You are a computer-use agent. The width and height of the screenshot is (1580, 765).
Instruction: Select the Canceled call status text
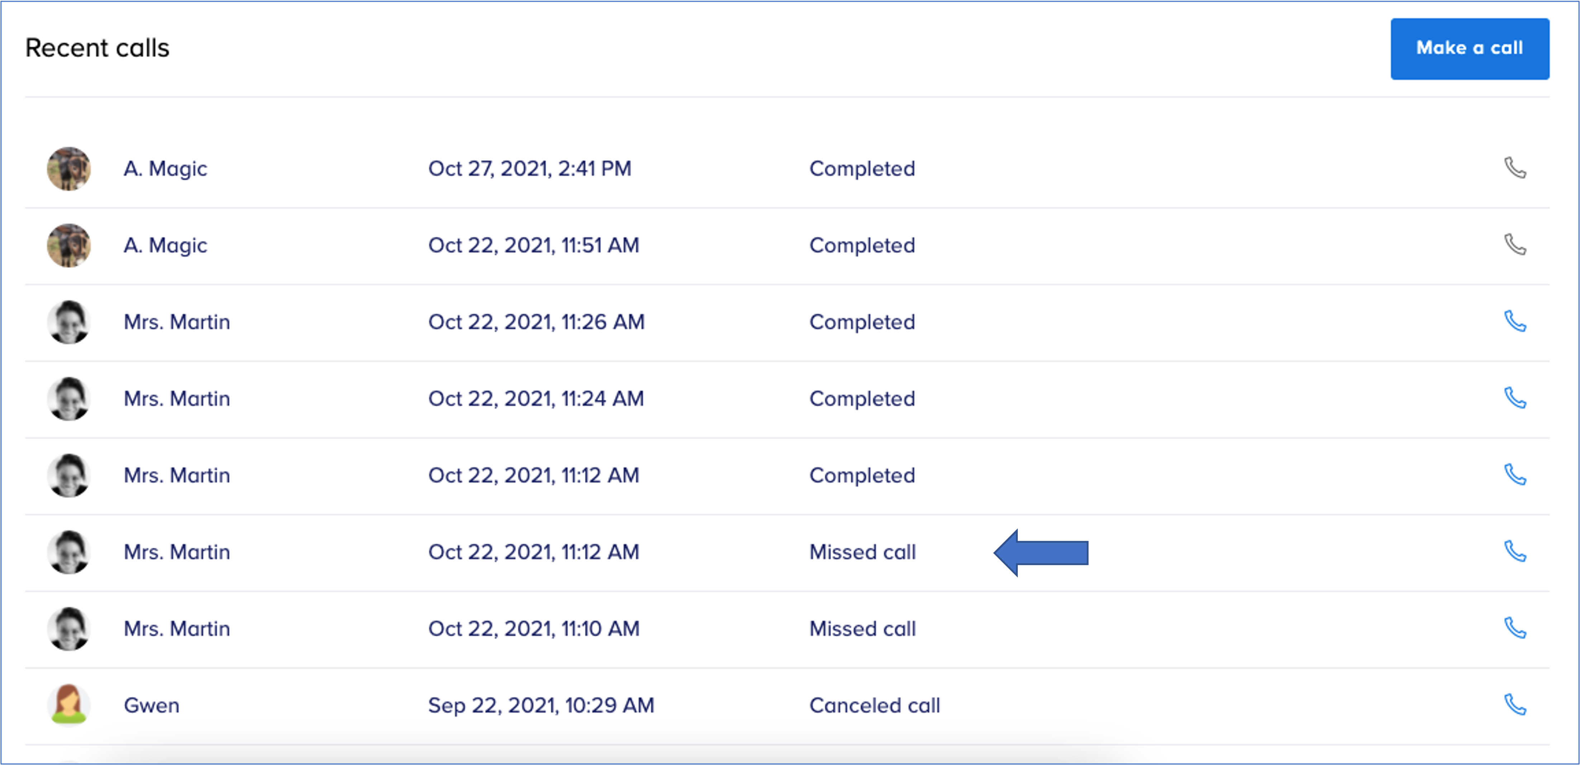click(x=874, y=706)
